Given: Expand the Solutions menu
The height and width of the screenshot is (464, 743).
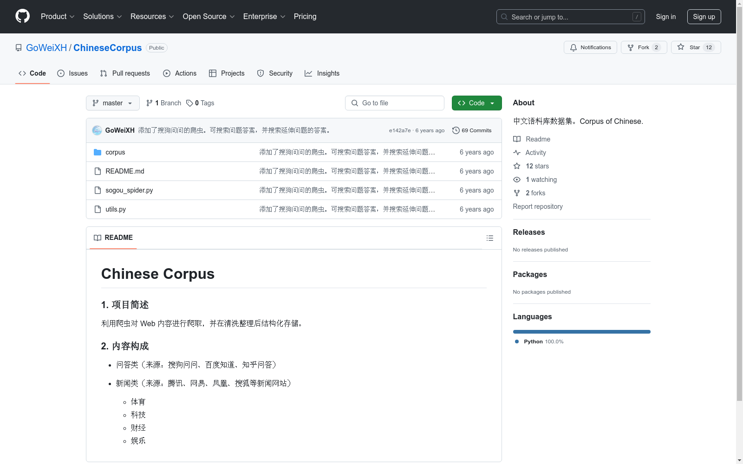Looking at the screenshot, I should point(103,16).
